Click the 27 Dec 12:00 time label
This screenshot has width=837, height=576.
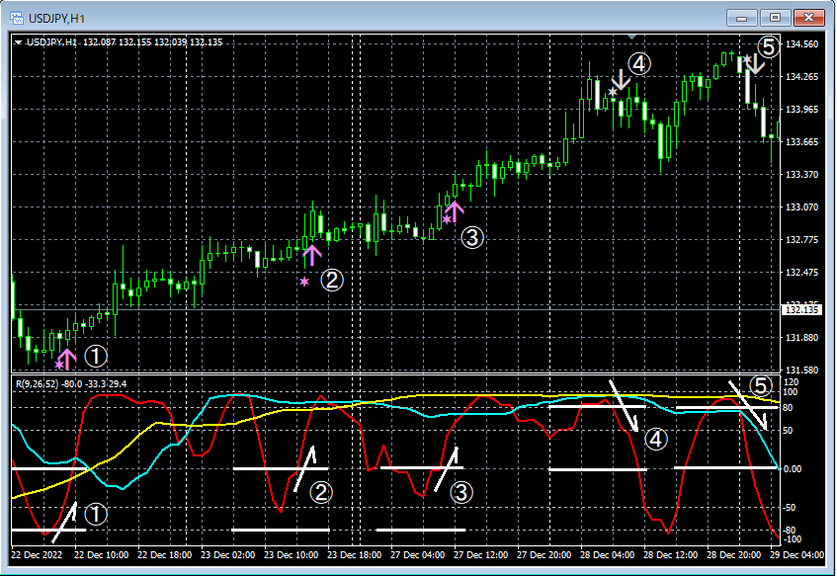click(x=481, y=555)
